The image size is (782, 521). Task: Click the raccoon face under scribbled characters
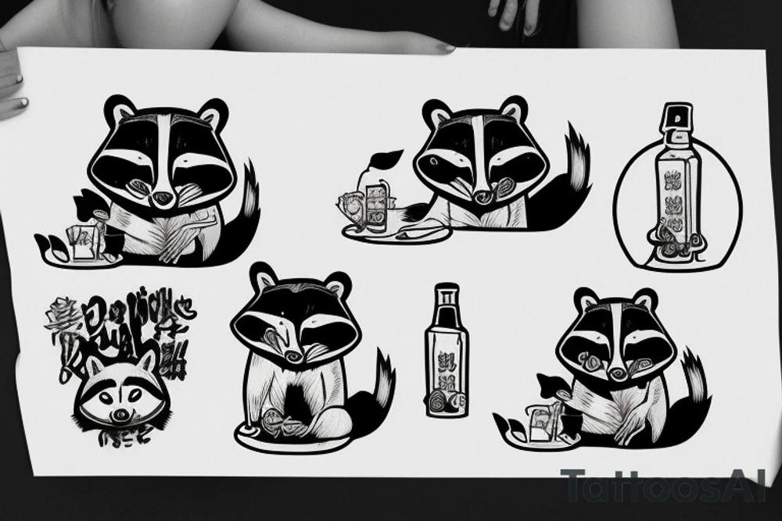(121, 392)
